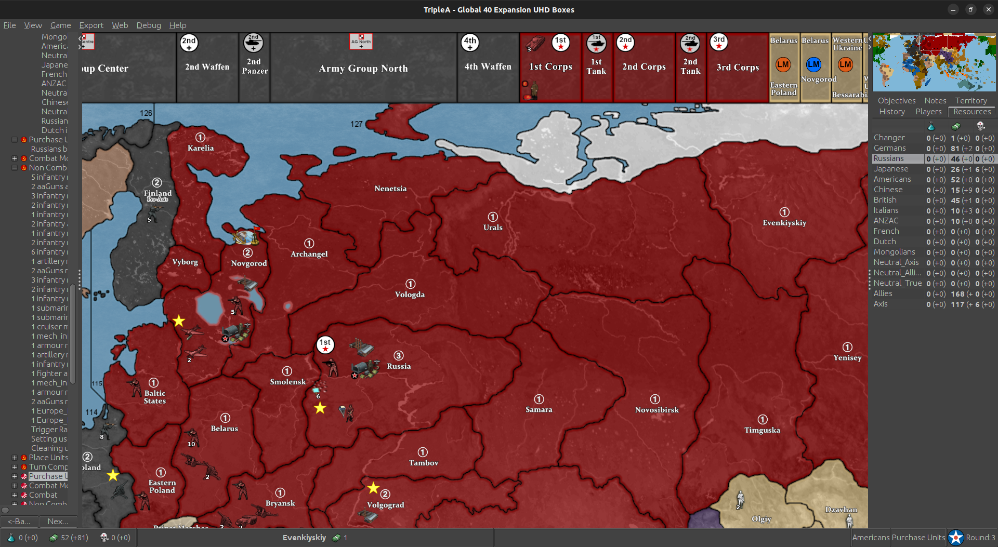Collapse the Russians Non Combat step

(15, 168)
